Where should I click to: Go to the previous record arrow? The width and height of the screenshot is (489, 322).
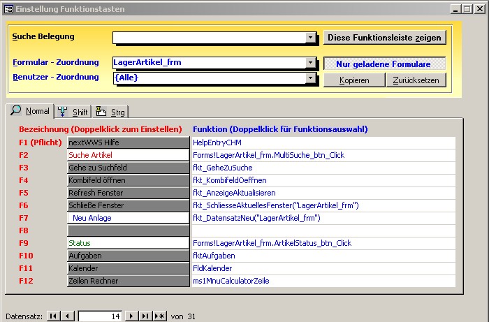pyautogui.click(x=68, y=316)
